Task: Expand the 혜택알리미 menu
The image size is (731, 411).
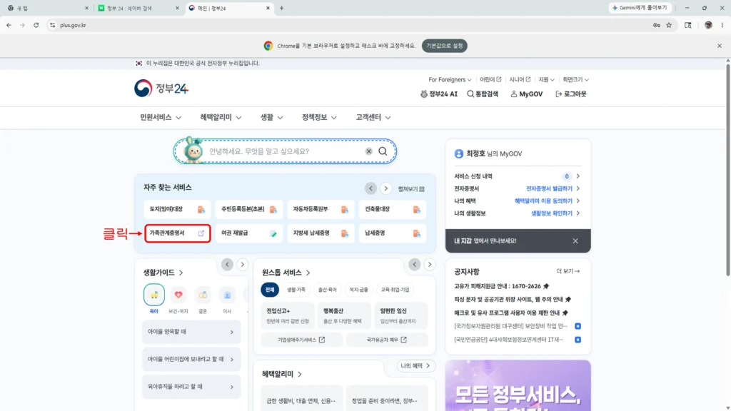Action: tap(221, 118)
